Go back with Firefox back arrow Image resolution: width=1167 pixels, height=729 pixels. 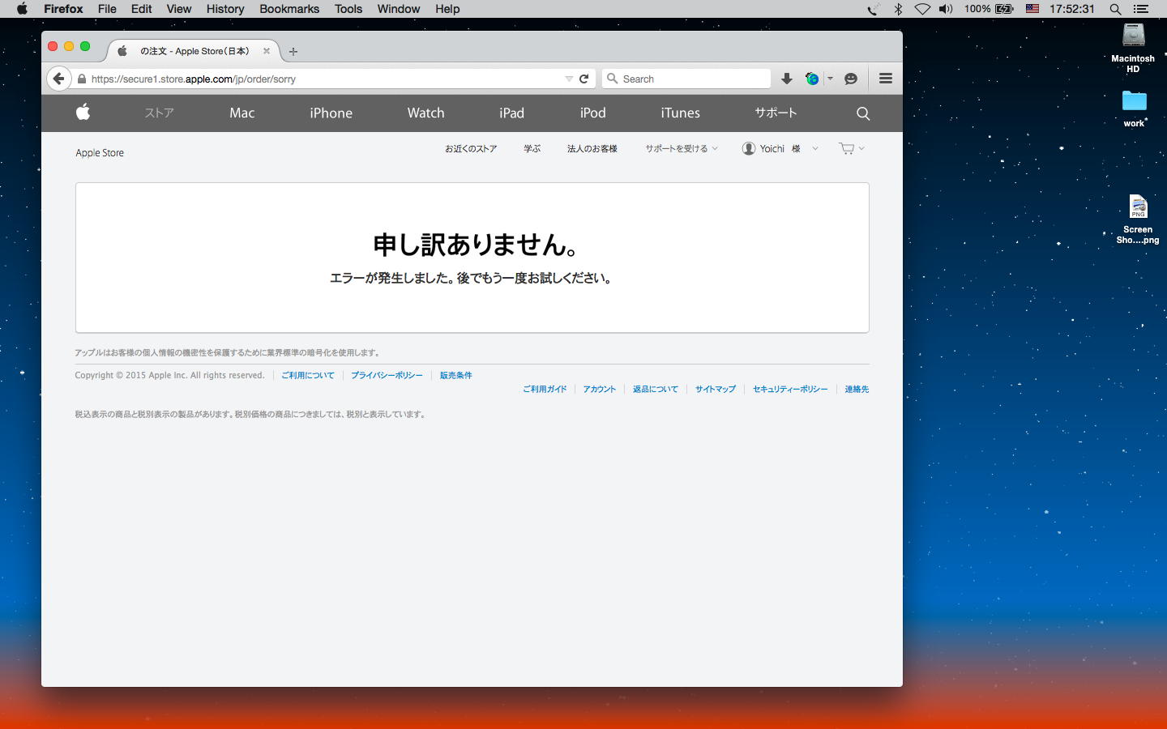tap(58, 79)
